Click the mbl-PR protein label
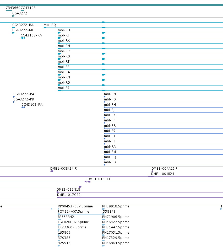 [110, 126]
